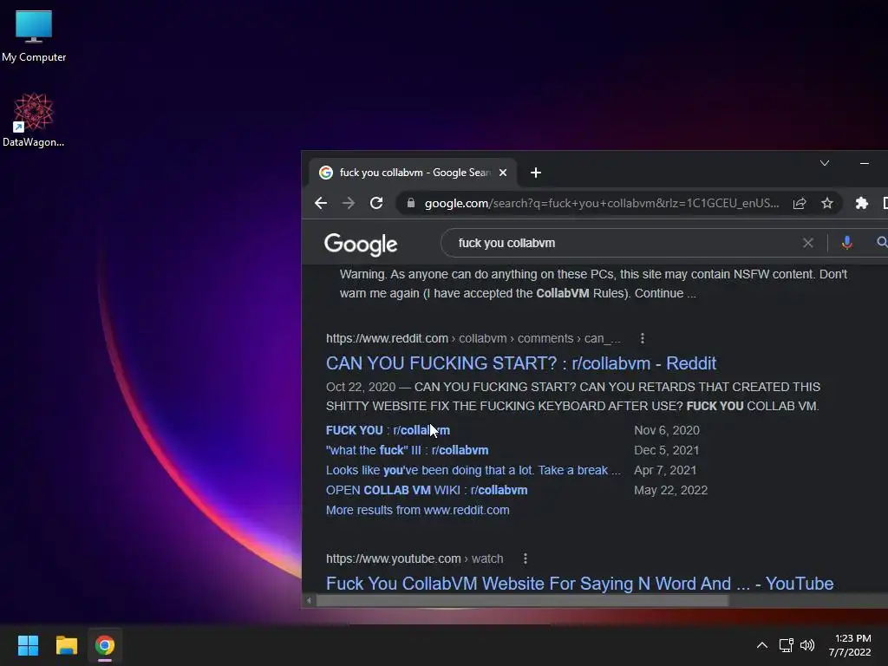Click the Chrome taskbar icon
This screenshot has height=666, width=888.
point(105,645)
